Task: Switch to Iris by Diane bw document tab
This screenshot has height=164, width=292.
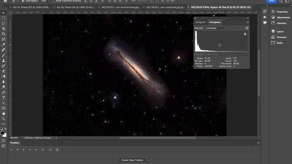Action: pos(76,7)
